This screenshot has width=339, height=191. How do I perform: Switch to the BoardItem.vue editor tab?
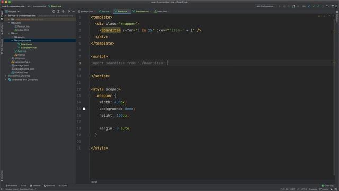click(142, 11)
